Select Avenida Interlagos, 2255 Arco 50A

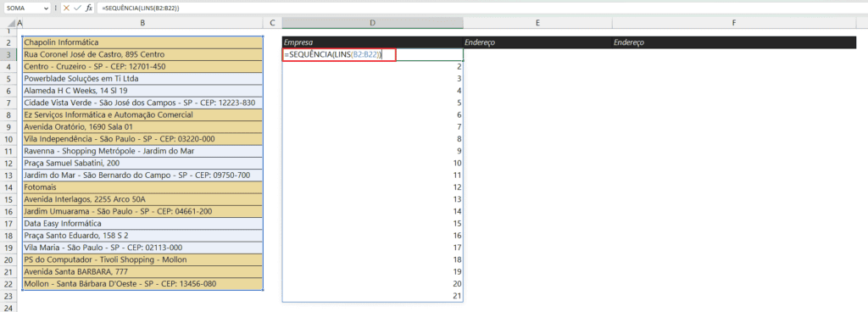coord(142,199)
